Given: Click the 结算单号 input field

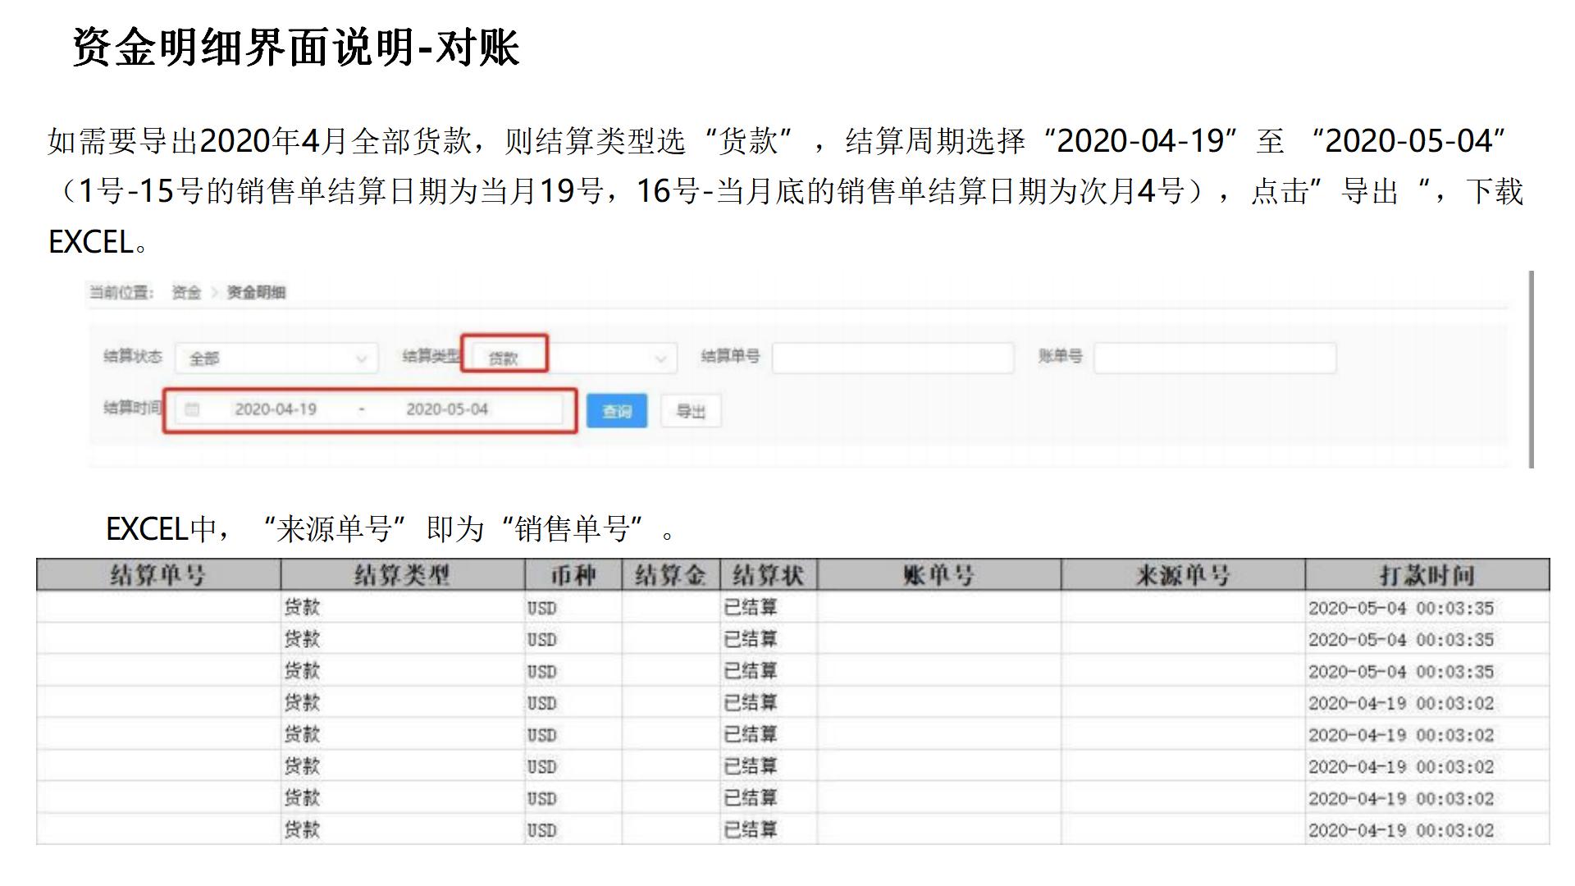Looking at the screenshot, I should click(892, 358).
